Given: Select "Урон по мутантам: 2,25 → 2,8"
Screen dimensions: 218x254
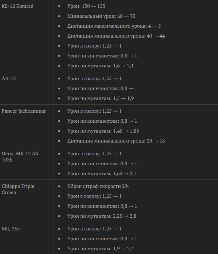Looking at the screenshot, I should pyautogui.click(x=102, y=216).
